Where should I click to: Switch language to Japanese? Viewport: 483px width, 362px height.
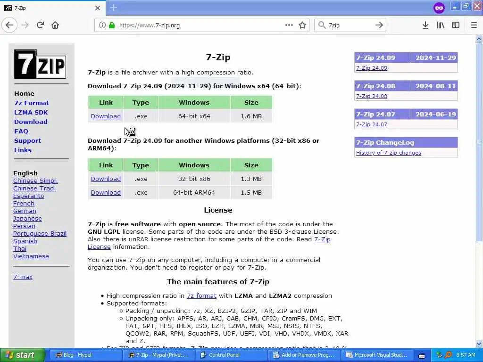(x=27, y=219)
